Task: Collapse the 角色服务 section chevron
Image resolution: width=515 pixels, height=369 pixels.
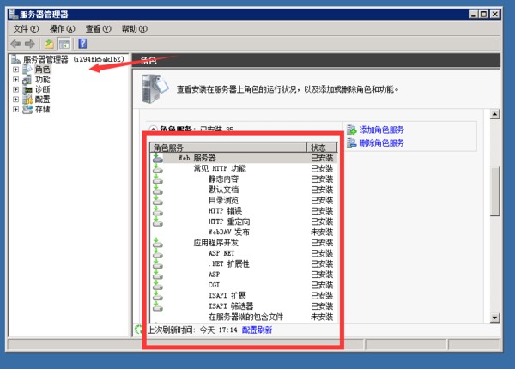Action: [153, 130]
